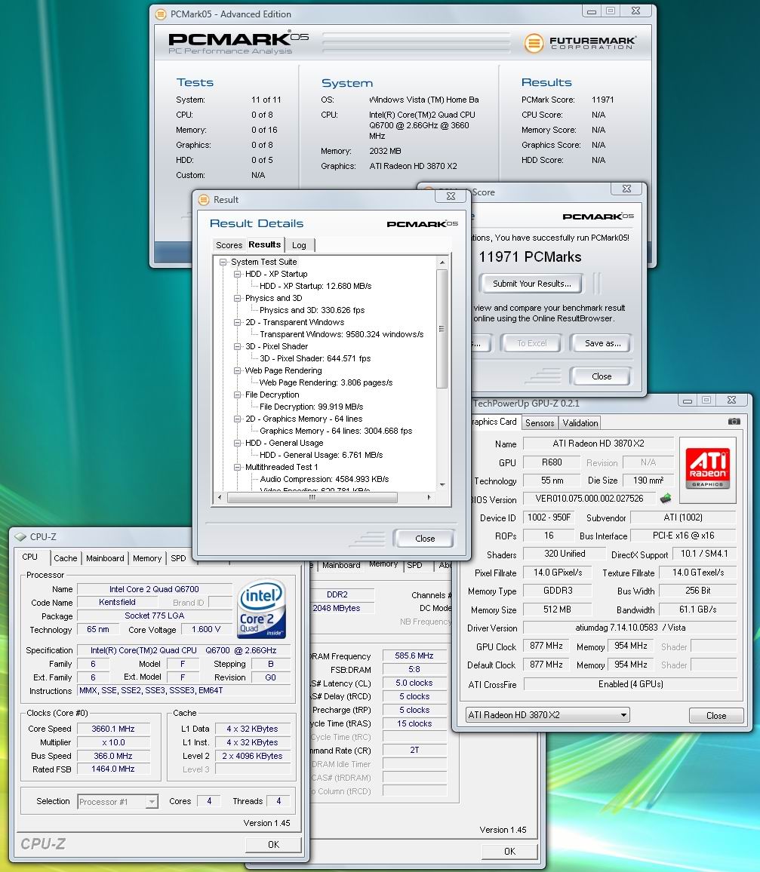760x872 pixels.
Task: Collapse the System Test Suite tree node
Action: coord(223,262)
